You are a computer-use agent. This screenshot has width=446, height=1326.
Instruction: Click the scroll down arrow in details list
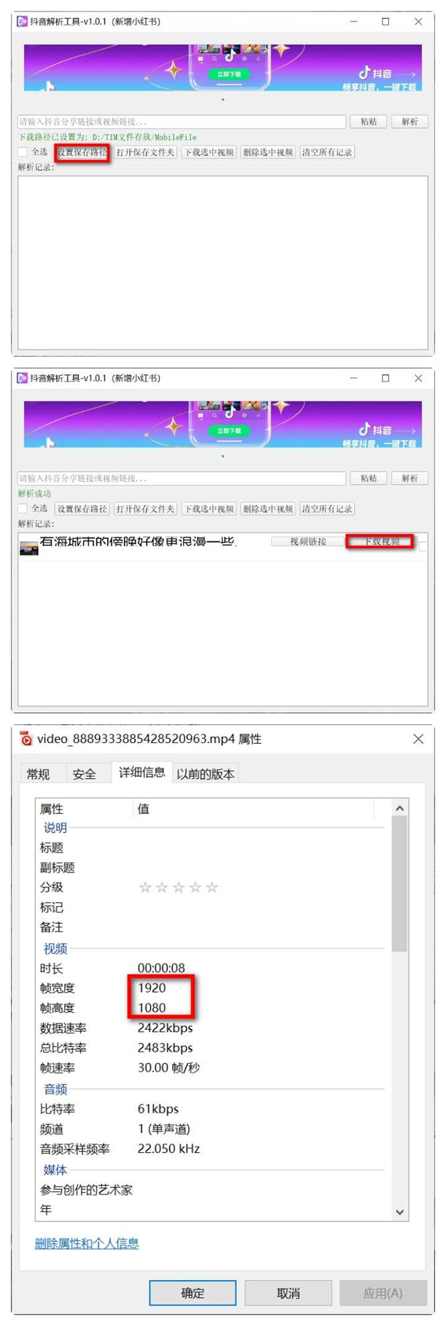click(x=400, y=1212)
